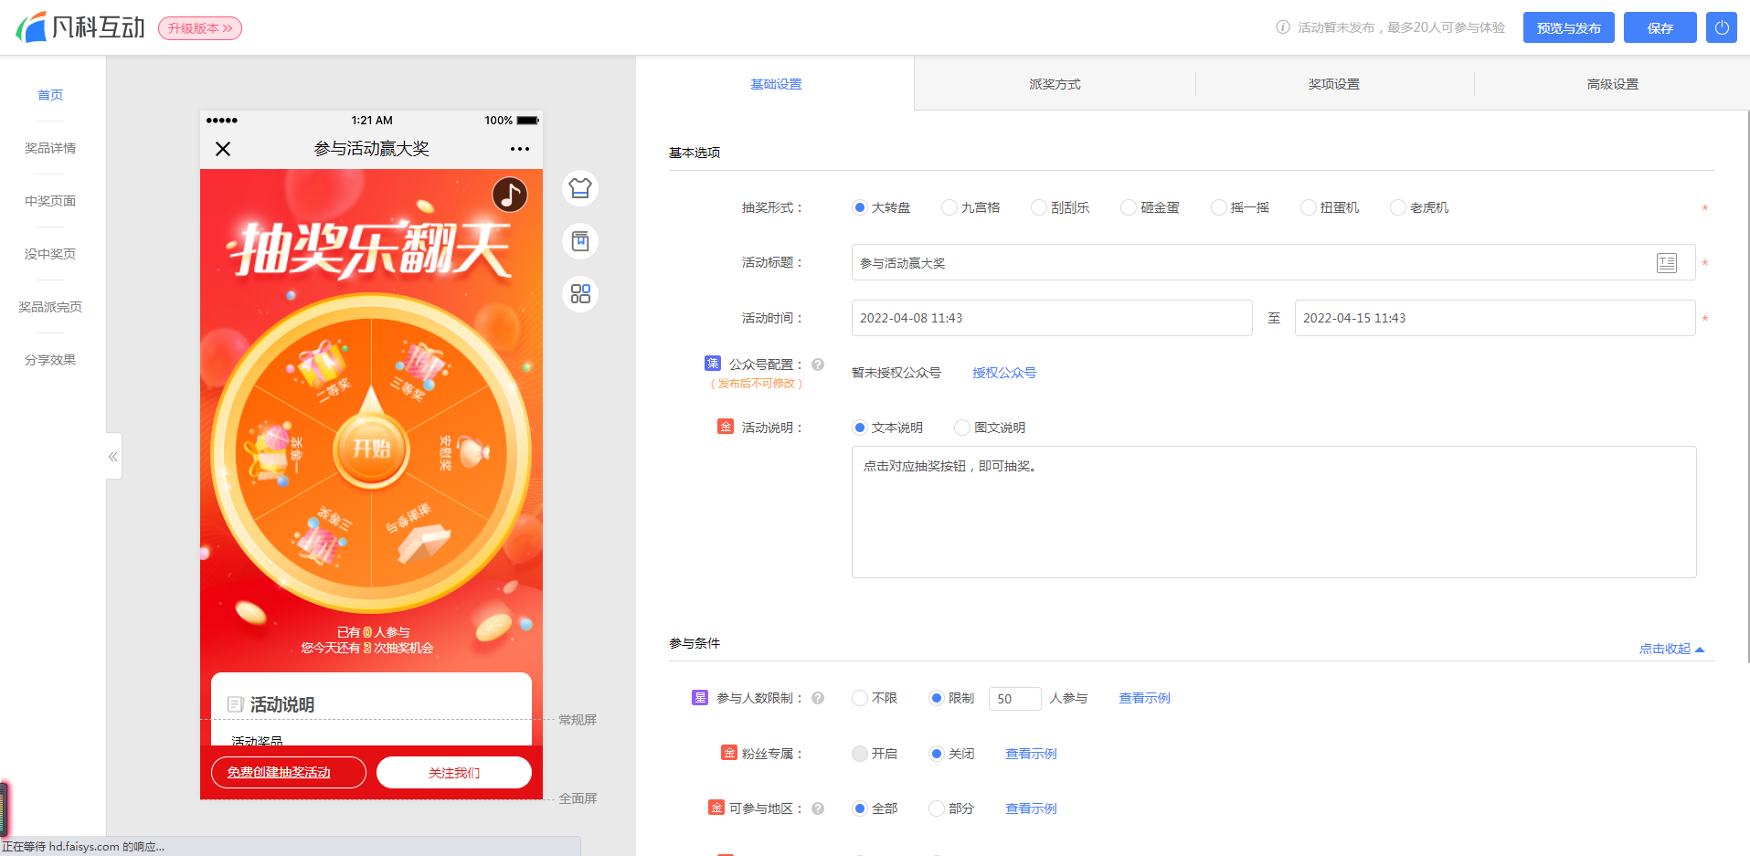1750x856 pixels.
Task: Click the start time field 2022-04-08 11:43
Action: 1052,318
